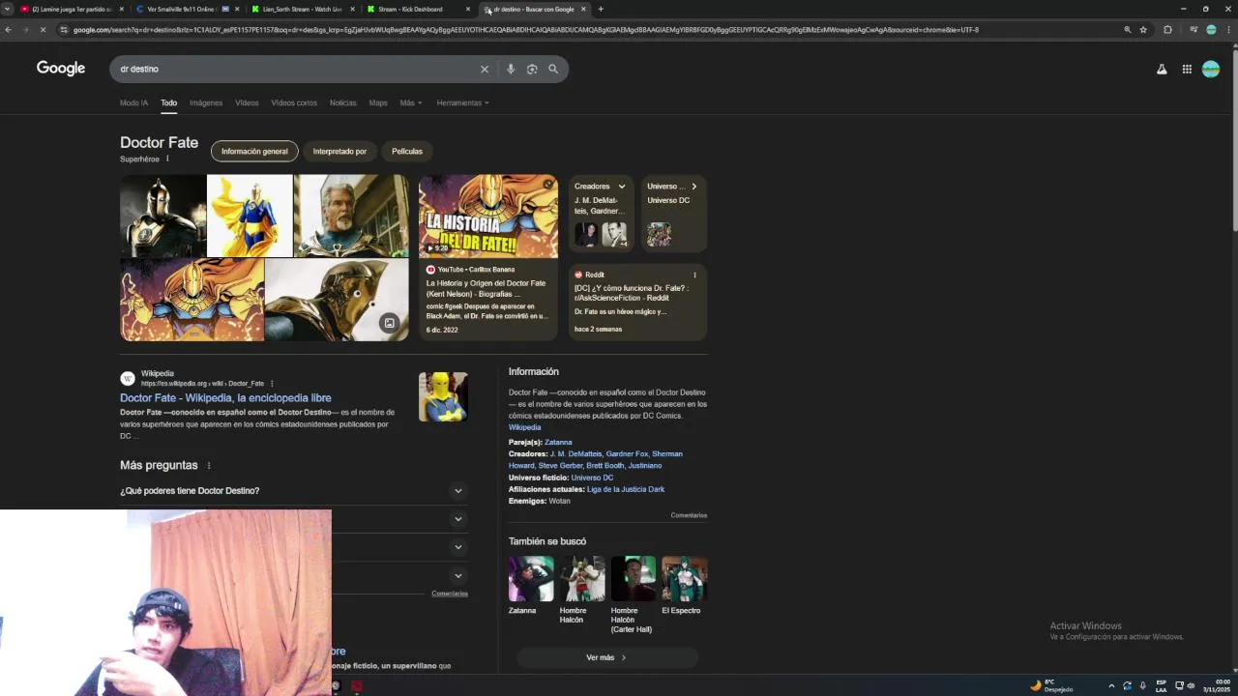Open the tab search dropdown arrow

pyautogui.click(x=7, y=9)
